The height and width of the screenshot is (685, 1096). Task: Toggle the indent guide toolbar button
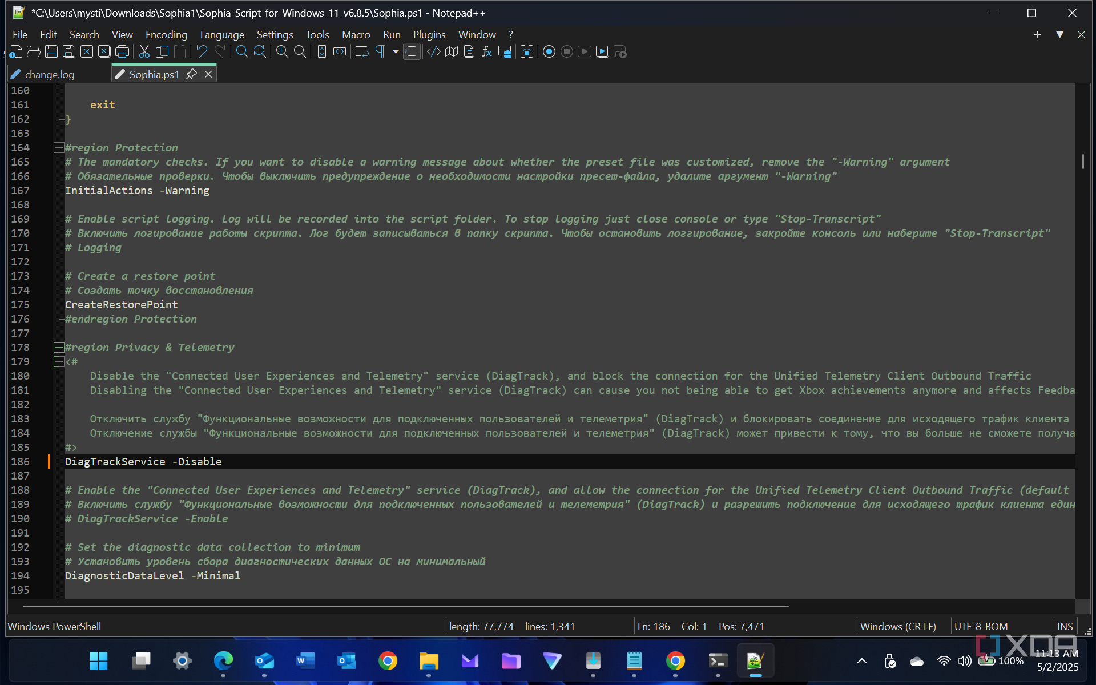coord(412,52)
